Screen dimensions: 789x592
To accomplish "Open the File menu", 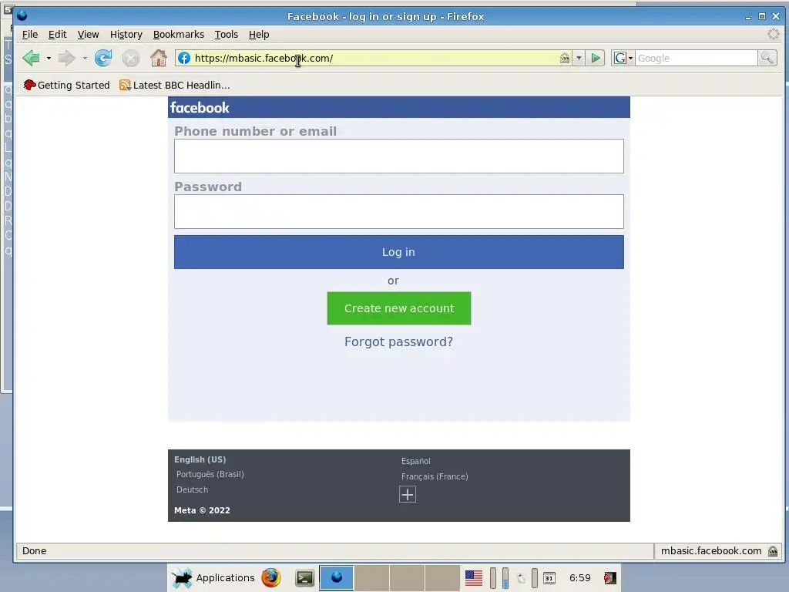I will point(30,34).
